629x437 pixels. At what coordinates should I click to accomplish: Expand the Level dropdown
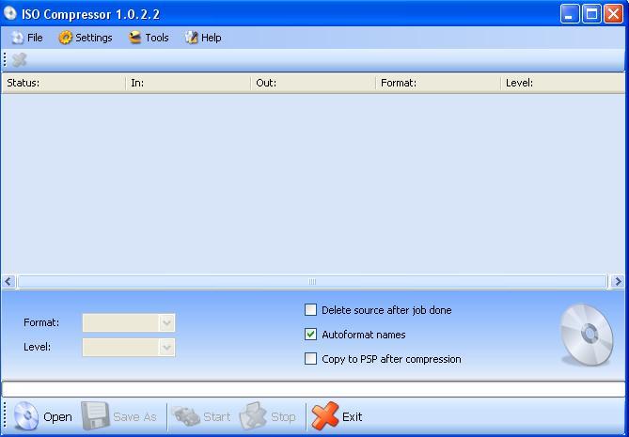click(166, 348)
